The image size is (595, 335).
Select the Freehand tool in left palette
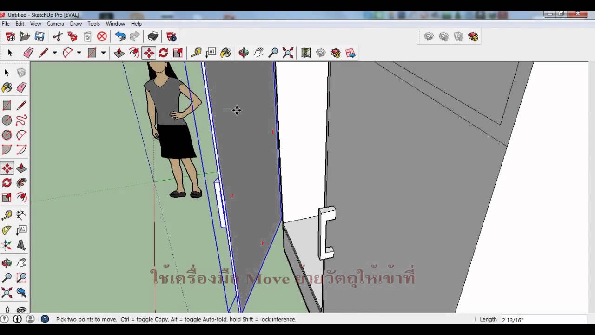coord(21,121)
